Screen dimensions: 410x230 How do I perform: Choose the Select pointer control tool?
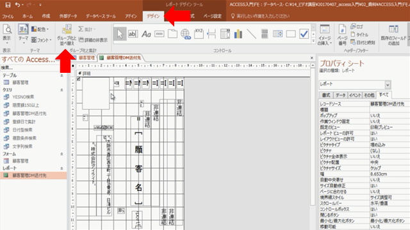120,34
